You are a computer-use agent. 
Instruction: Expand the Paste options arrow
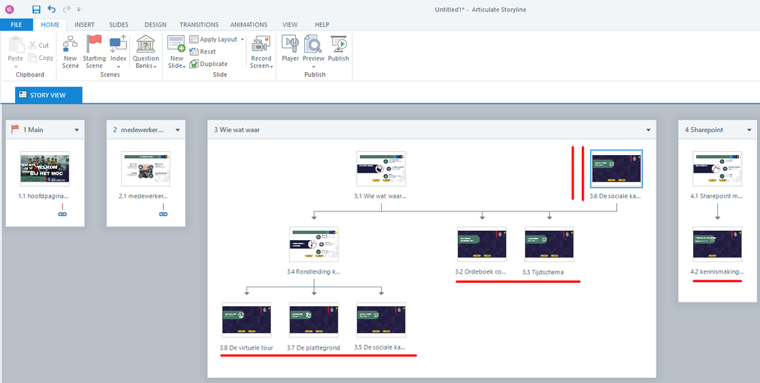click(x=15, y=66)
